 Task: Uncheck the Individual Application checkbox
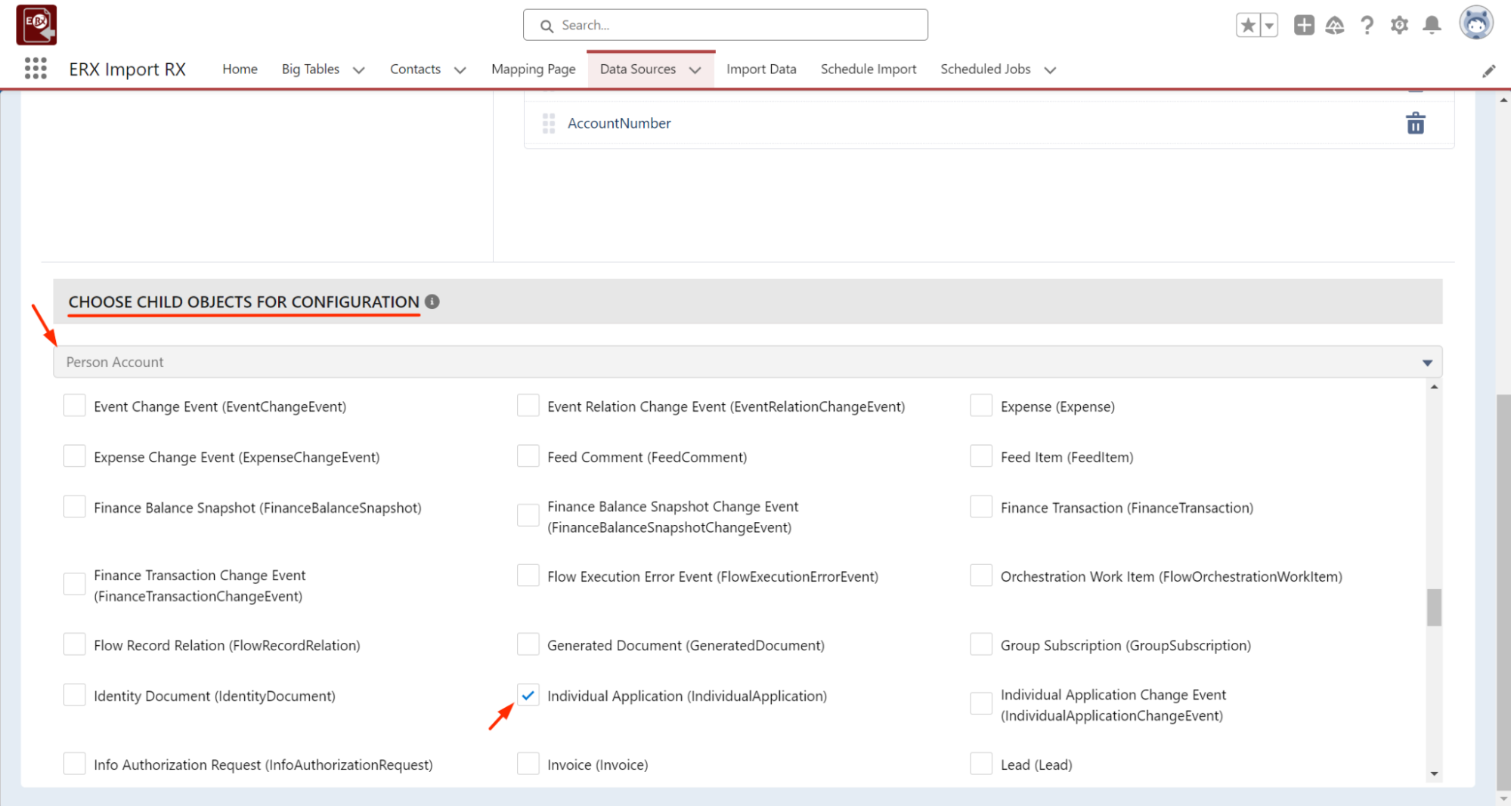[x=528, y=695]
